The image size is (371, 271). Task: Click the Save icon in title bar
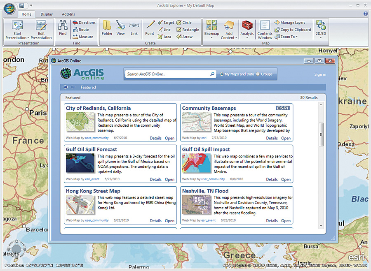[x=21, y=6]
